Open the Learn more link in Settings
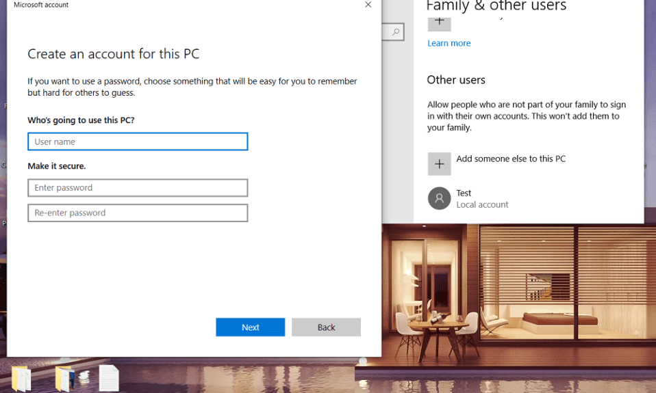This screenshot has width=656, height=393. (449, 43)
